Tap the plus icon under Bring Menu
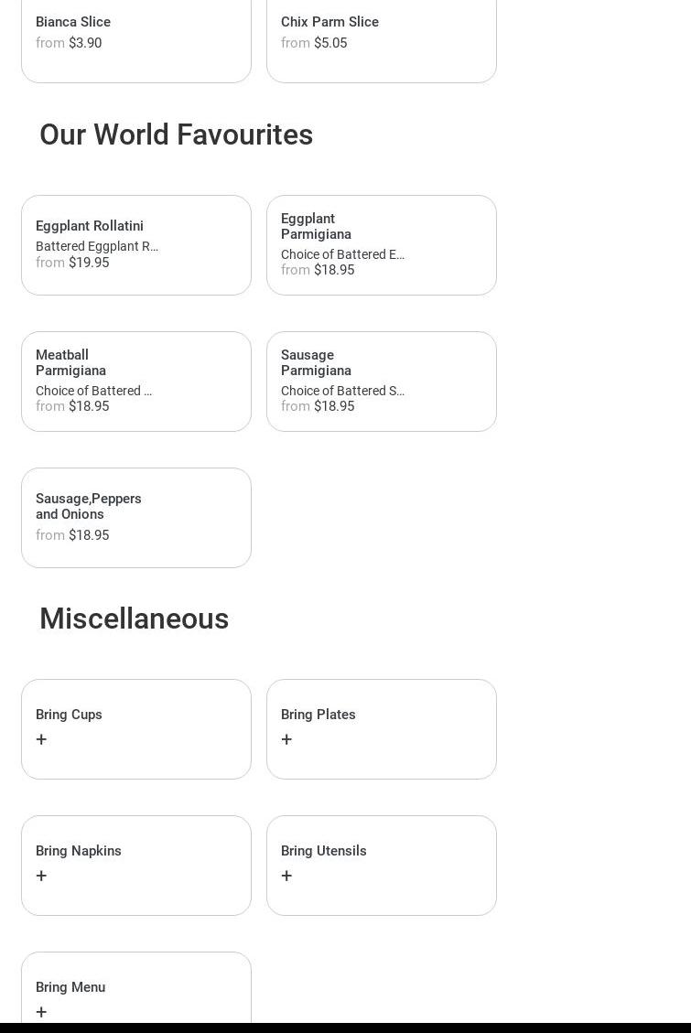691x1033 pixels. coord(41,1012)
